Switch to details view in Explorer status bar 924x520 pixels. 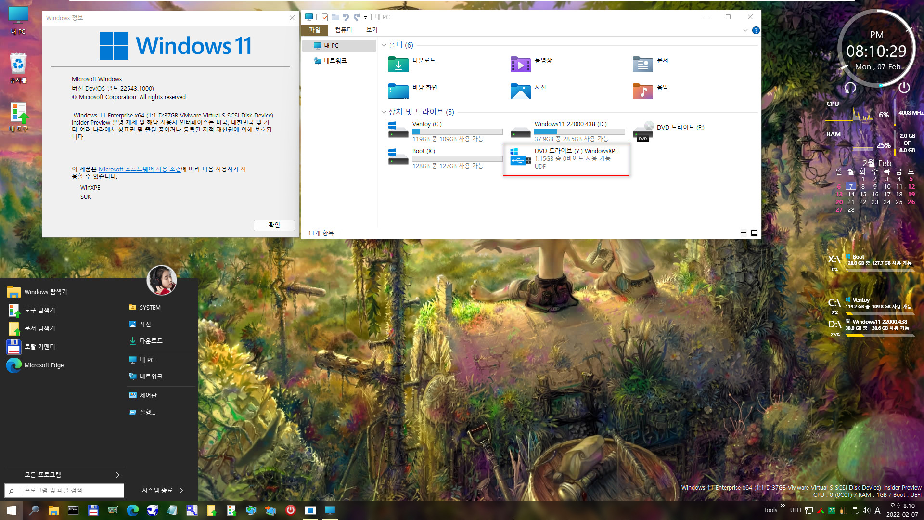(x=743, y=233)
